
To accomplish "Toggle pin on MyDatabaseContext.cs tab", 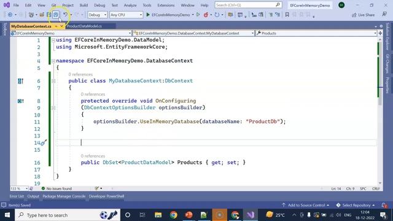I will coord(56,26).
